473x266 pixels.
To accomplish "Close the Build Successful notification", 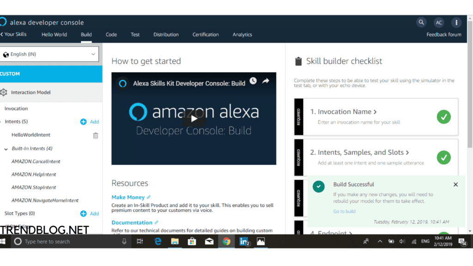I will tap(455, 185).
